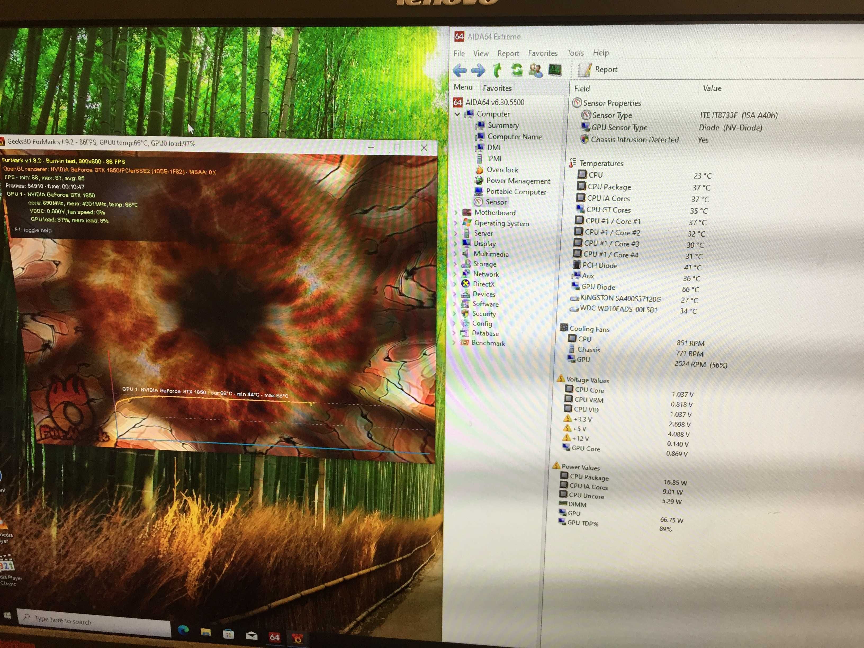
Task: Switch to the Menu tab in the sidebar
Action: (463, 87)
